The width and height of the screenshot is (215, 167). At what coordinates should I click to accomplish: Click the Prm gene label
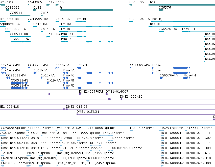click(62, 8)
